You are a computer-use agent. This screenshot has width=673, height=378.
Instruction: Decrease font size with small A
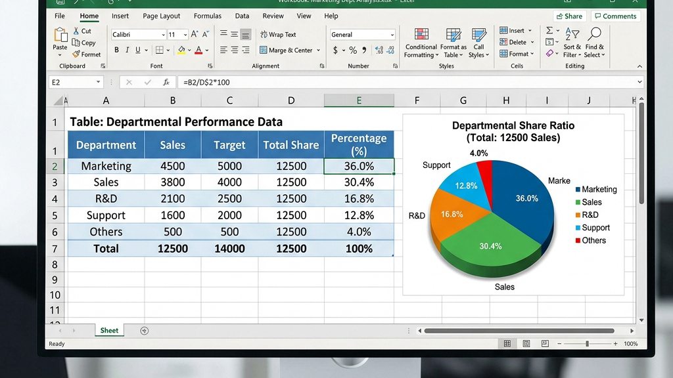coord(206,34)
